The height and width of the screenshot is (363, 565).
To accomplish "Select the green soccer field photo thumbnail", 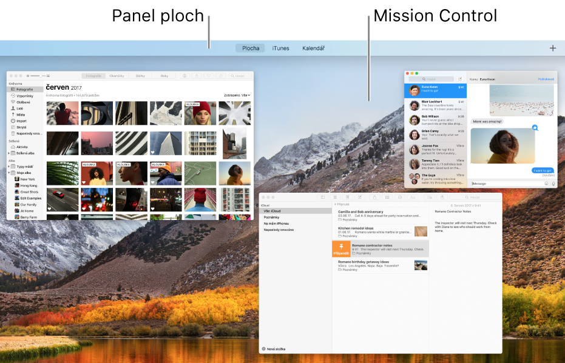I will [x=200, y=173].
